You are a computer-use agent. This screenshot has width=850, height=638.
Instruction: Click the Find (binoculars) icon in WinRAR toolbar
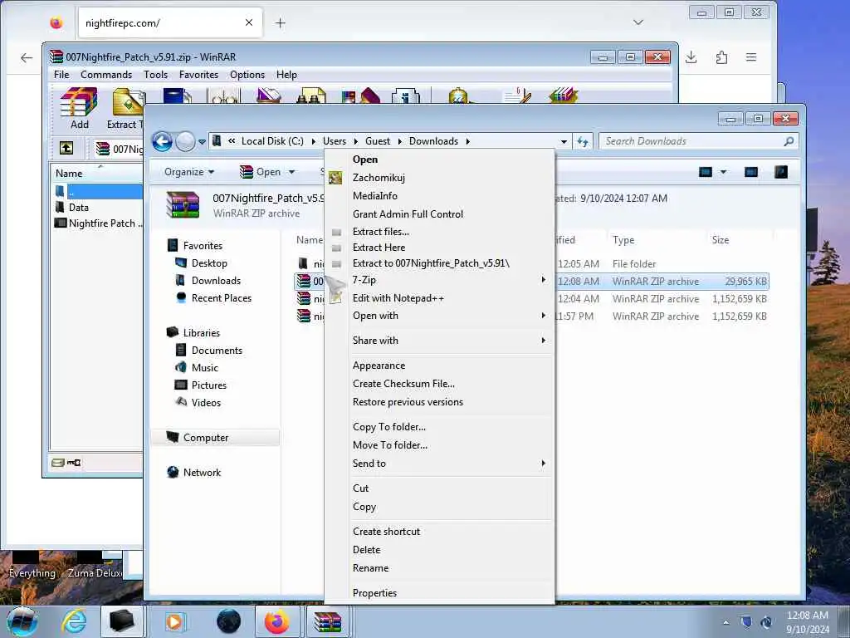[x=310, y=96]
